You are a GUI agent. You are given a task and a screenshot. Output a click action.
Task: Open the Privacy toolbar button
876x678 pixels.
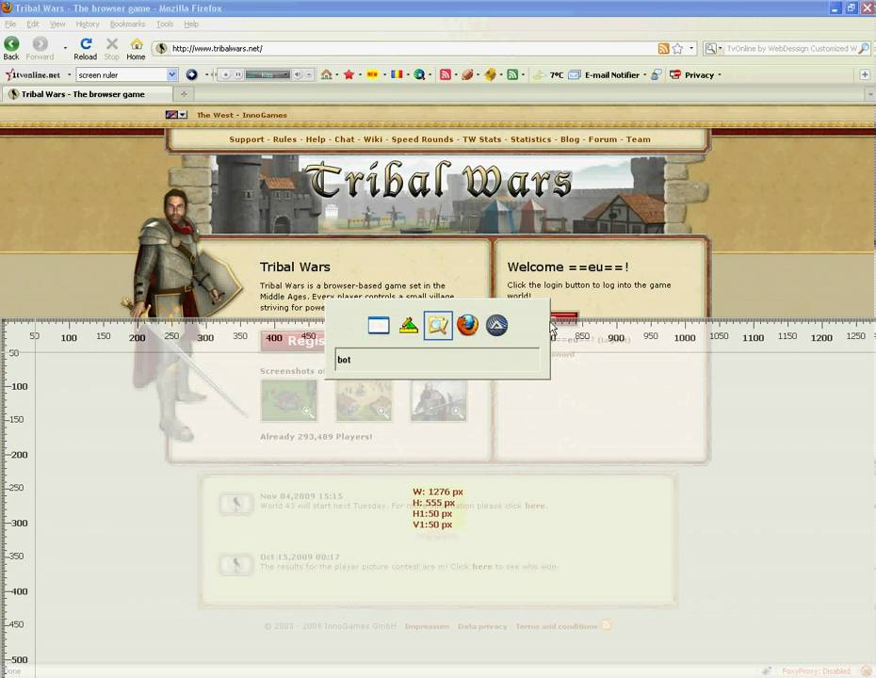pos(691,74)
